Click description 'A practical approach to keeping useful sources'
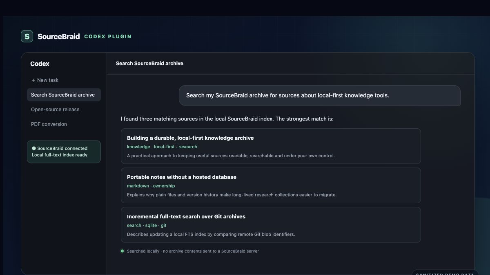This screenshot has width=490, height=275. point(231,156)
